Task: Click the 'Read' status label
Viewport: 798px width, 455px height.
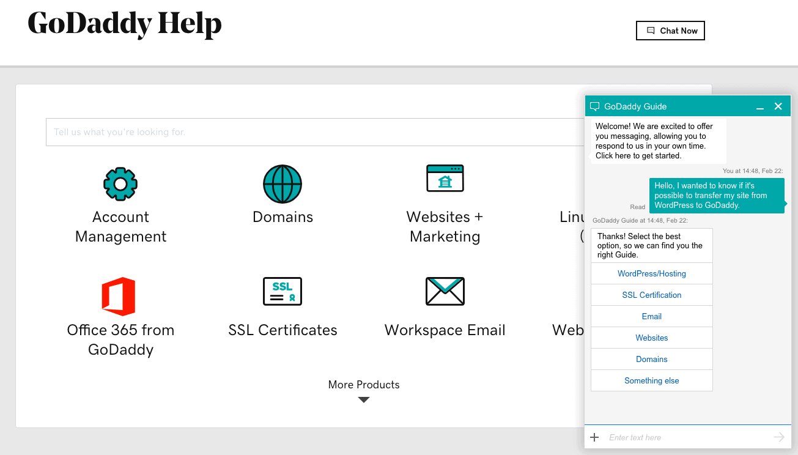Action: pyautogui.click(x=638, y=207)
